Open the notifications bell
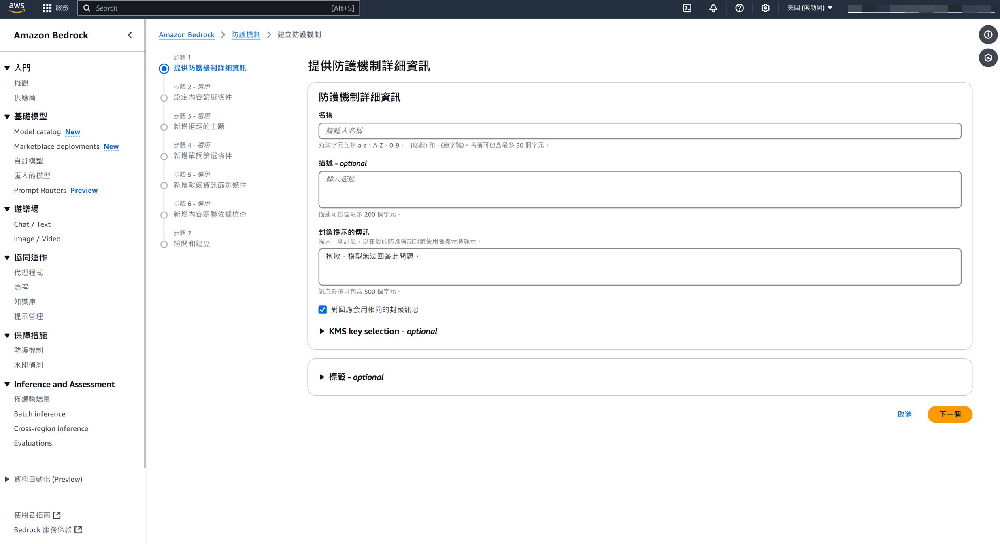The height and width of the screenshot is (544, 1000). tap(713, 8)
